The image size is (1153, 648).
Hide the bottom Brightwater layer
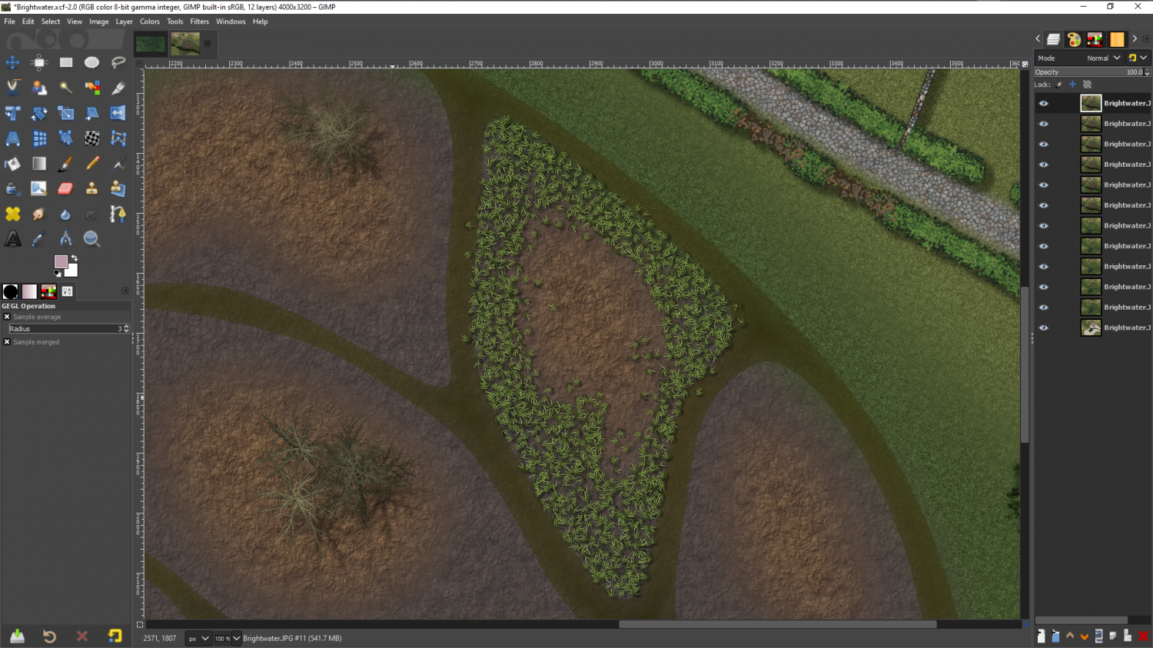coord(1043,327)
